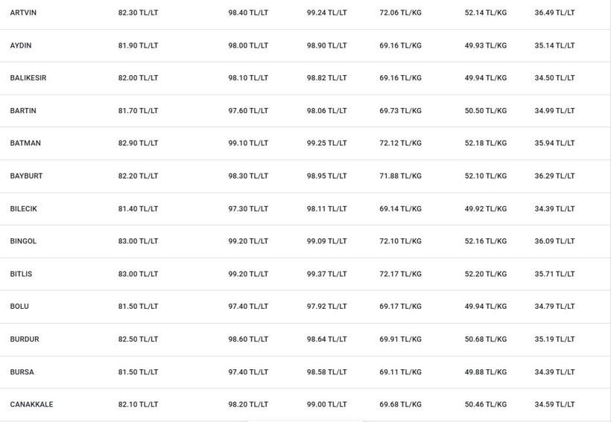Select the BALIKESIR city label
611x422 pixels.
tap(28, 78)
